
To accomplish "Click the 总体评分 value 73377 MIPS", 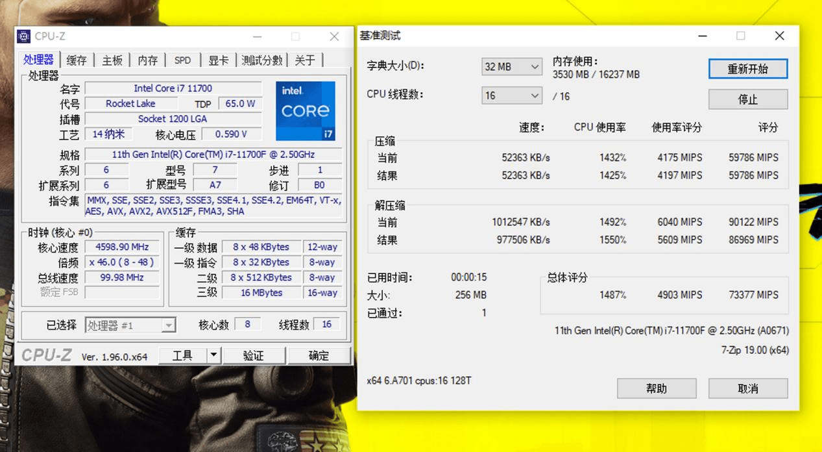I will point(753,295).
